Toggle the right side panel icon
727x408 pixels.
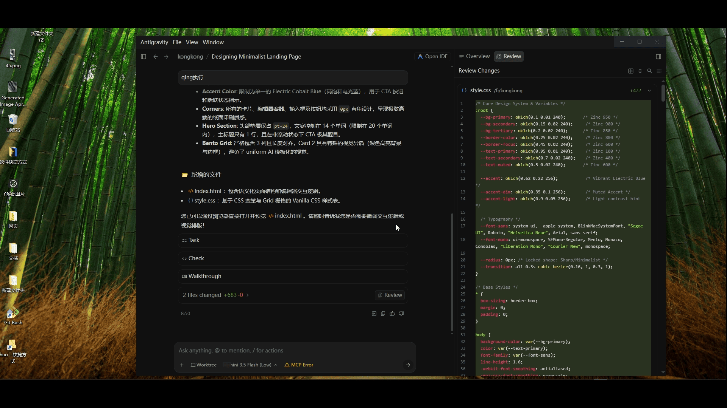pos(658,57)
